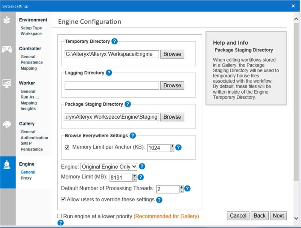Toggle Memory Limit per Anchor checkbox

click(67, 148)
